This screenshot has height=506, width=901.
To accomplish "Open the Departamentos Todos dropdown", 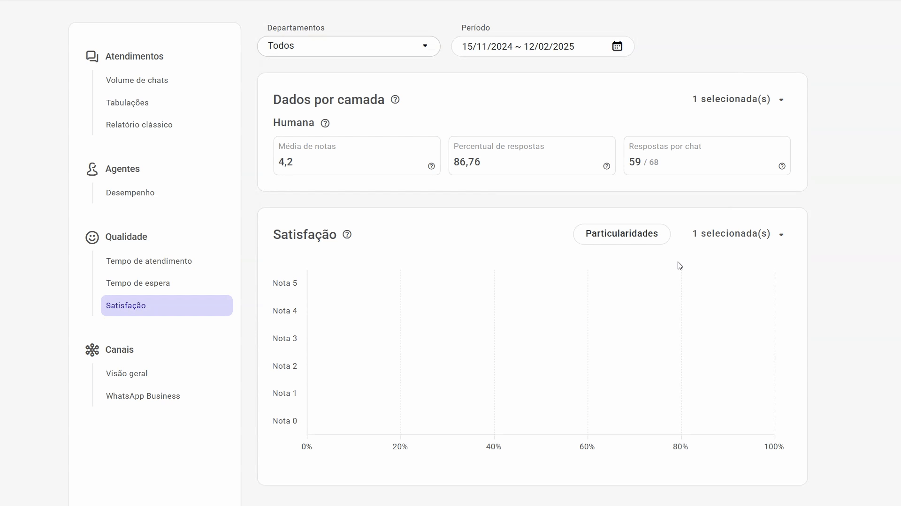I will tap(349, 46).
